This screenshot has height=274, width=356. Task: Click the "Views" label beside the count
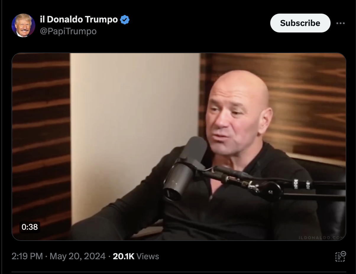coord(148,256)
